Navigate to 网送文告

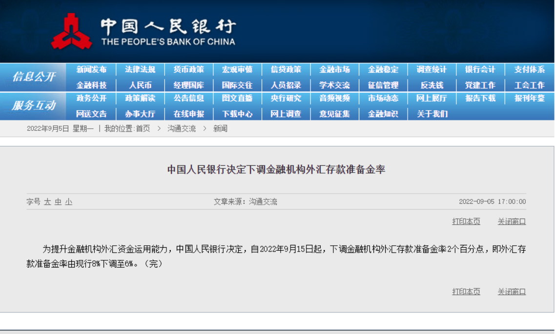[91, 114]
